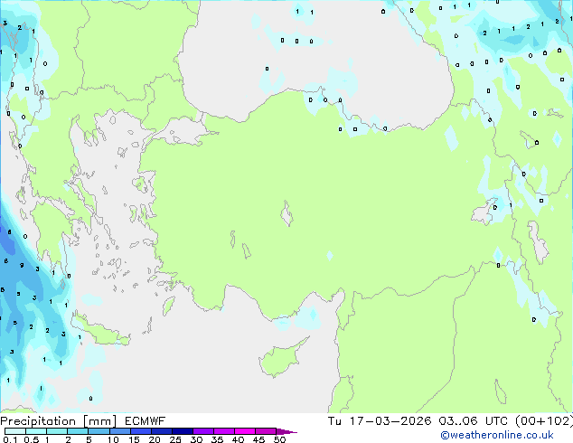The height and width of the screenshot is (443, 573).
Task: Click the 0.1–0.5 mm legend swatch
Action: [15, 431]
